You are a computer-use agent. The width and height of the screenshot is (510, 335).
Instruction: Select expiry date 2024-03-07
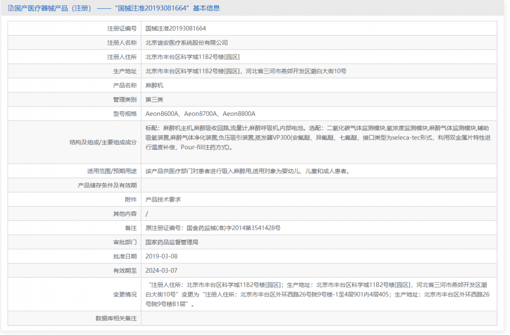tap(161, 271)
